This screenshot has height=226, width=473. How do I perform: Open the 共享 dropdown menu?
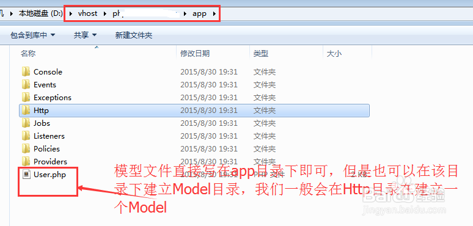tap(85, 35)
